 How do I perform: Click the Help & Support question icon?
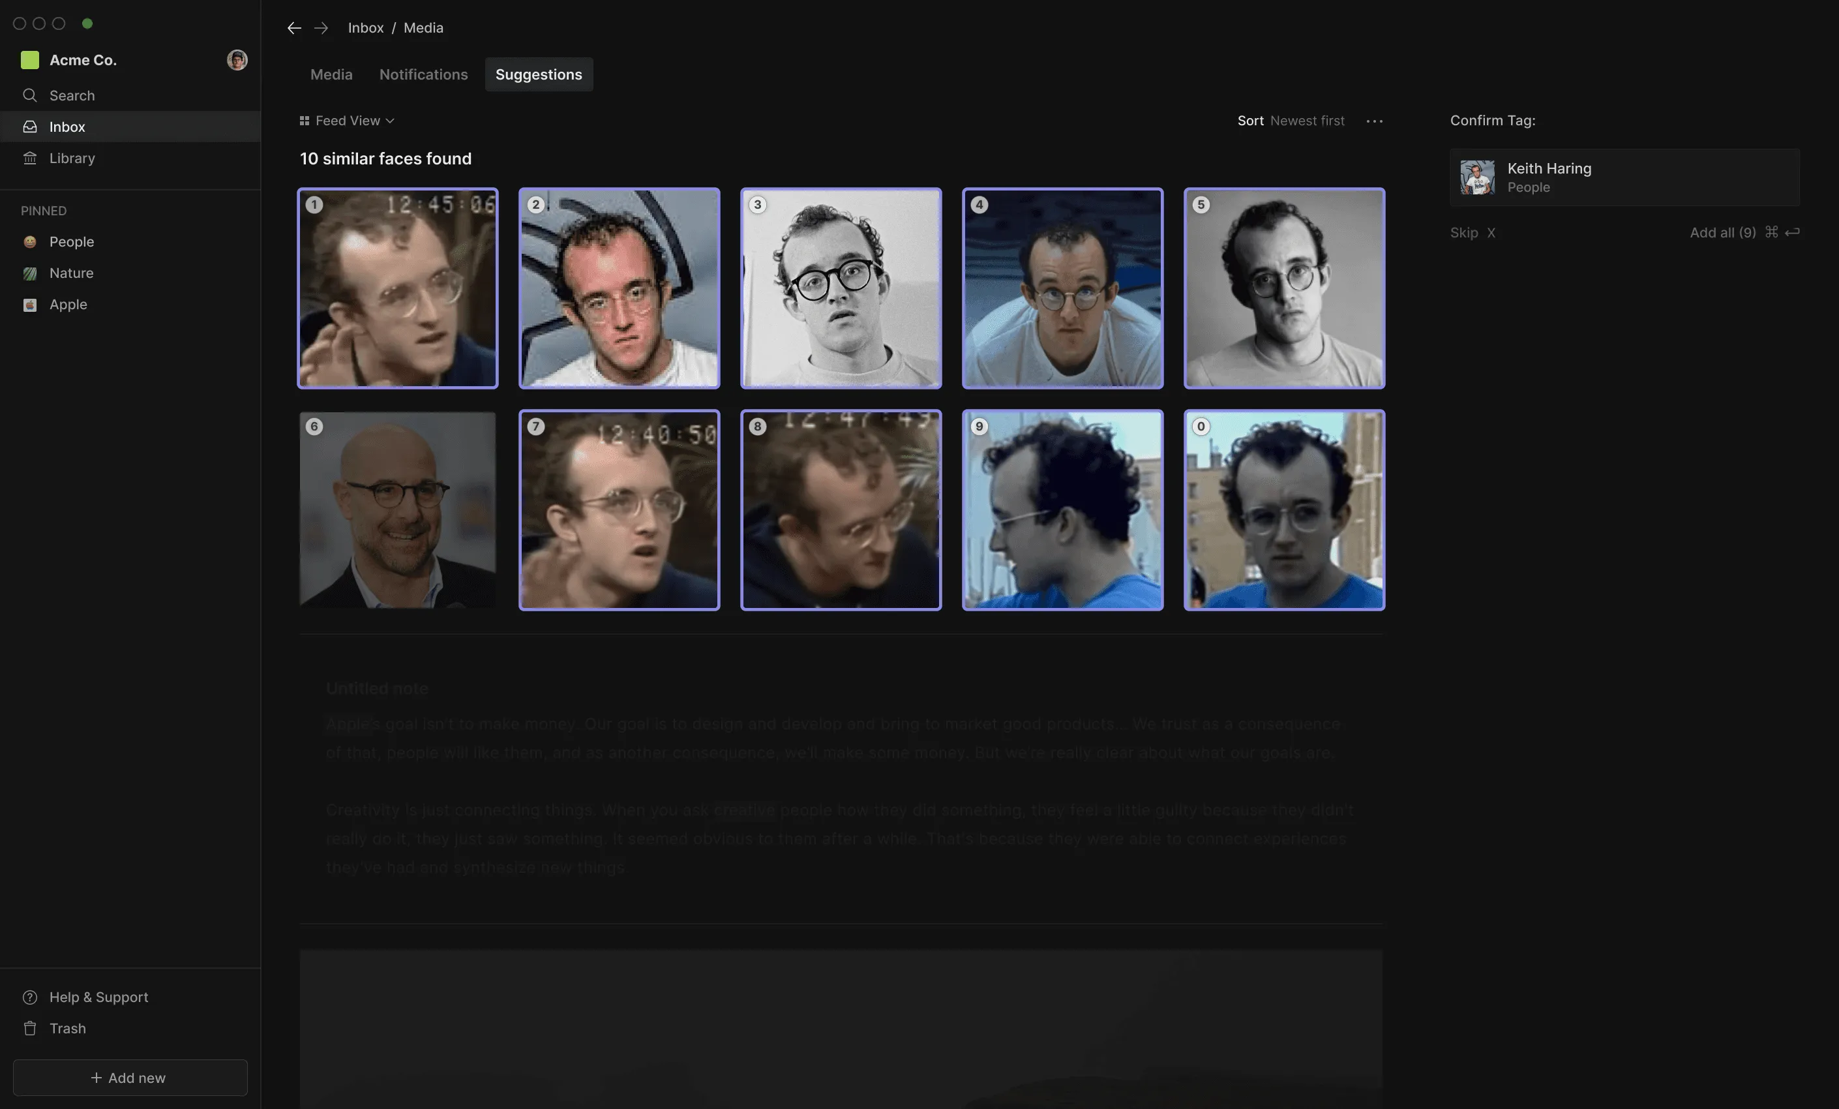click(30, 997)
